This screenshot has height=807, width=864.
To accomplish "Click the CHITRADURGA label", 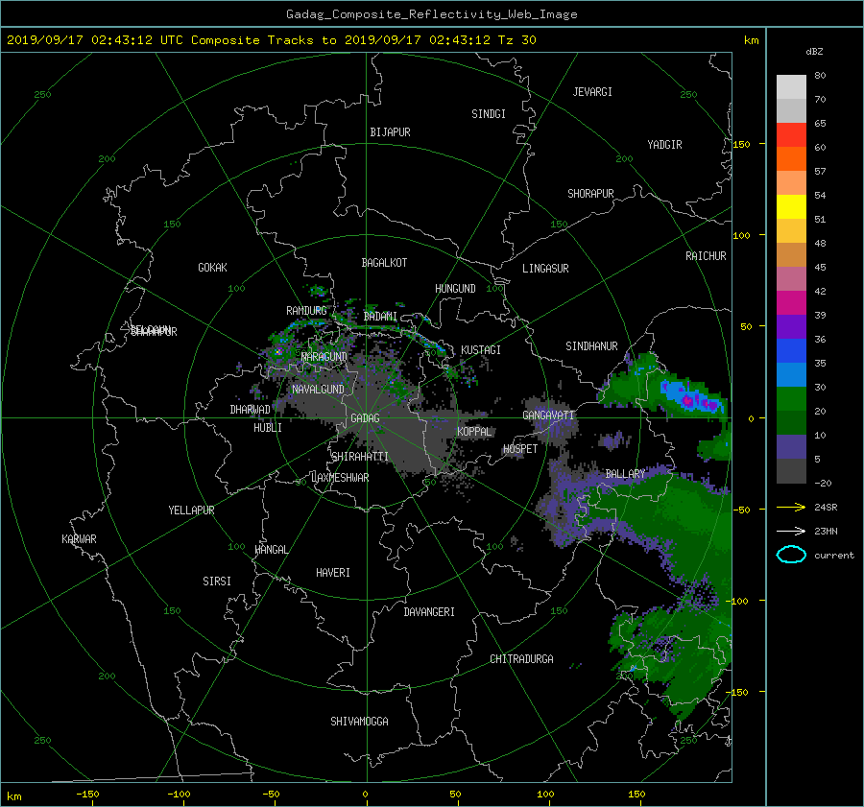I will point(522,659).
